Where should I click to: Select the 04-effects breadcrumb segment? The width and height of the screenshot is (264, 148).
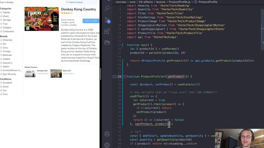click(x=146, y=2)
